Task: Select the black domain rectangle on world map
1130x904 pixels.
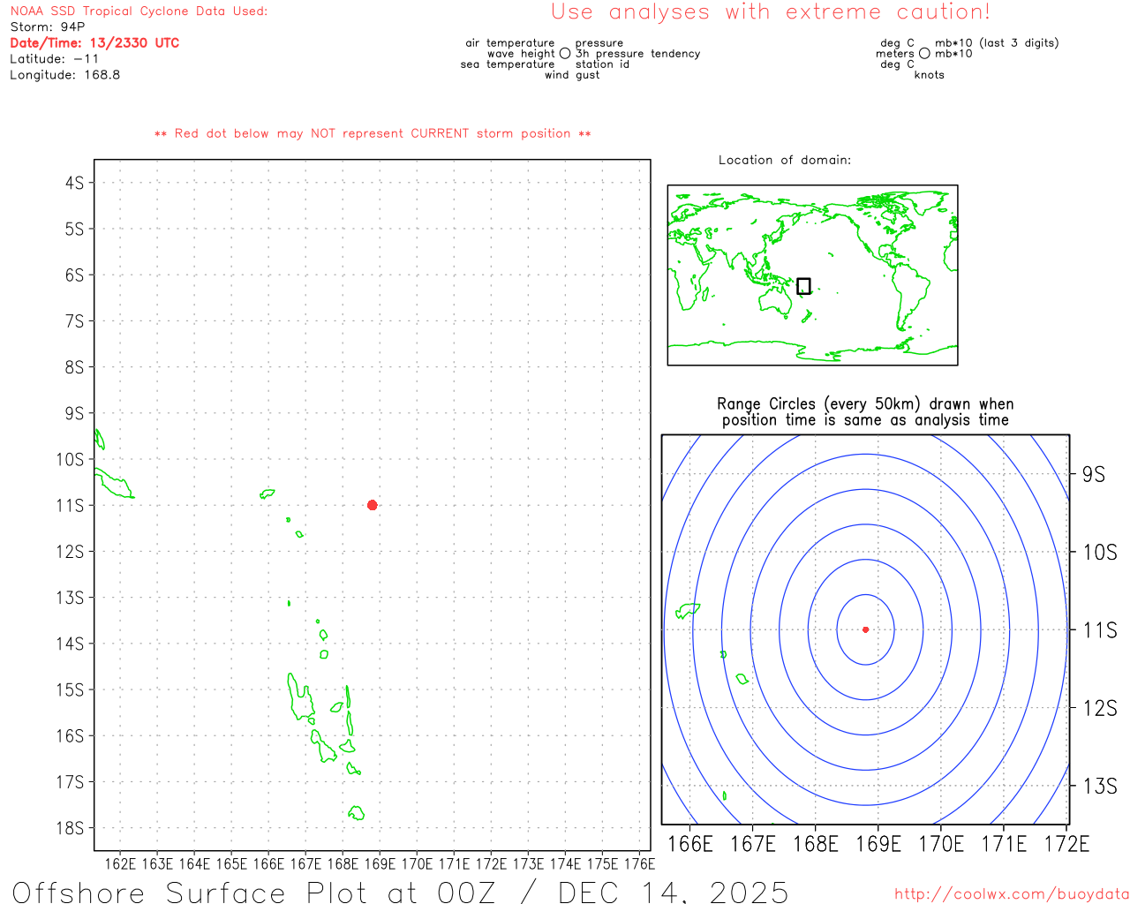Action: tap(803, 286)
